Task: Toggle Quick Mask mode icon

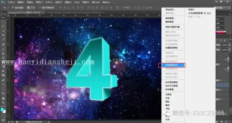Action: (x=3, y=115)
